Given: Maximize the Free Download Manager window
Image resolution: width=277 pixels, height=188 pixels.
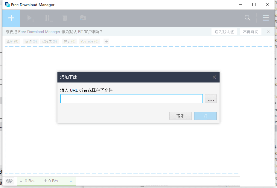Looking at the screenshot, I should [254, 4].
